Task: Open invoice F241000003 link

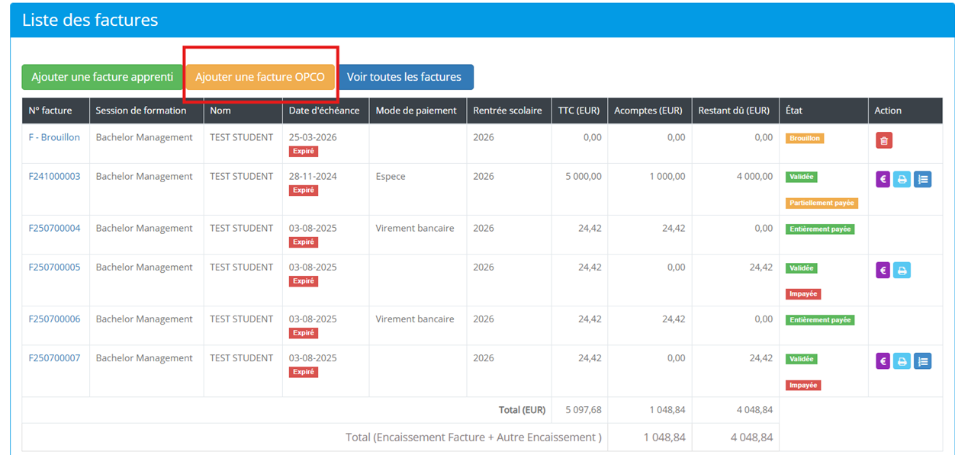Action: [54, 176]
